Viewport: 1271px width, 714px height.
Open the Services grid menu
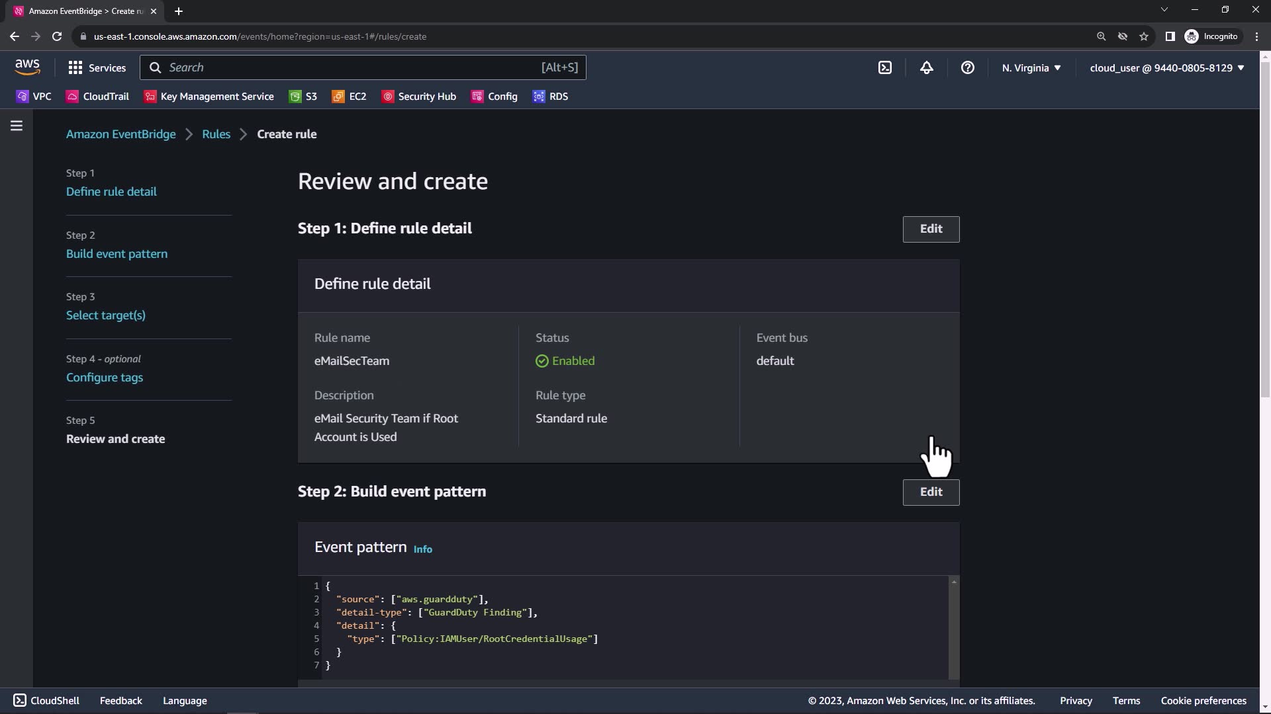tap(97, 67)
